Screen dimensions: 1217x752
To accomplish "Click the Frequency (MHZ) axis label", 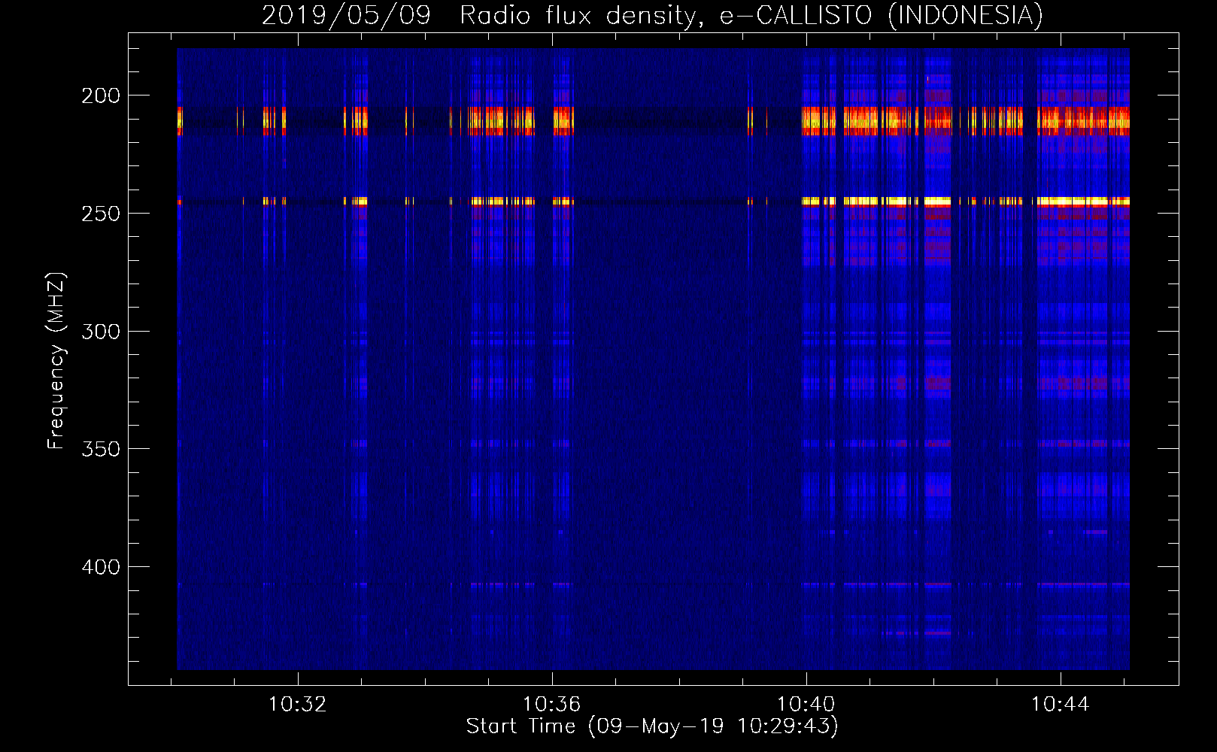I will point(56,360).
